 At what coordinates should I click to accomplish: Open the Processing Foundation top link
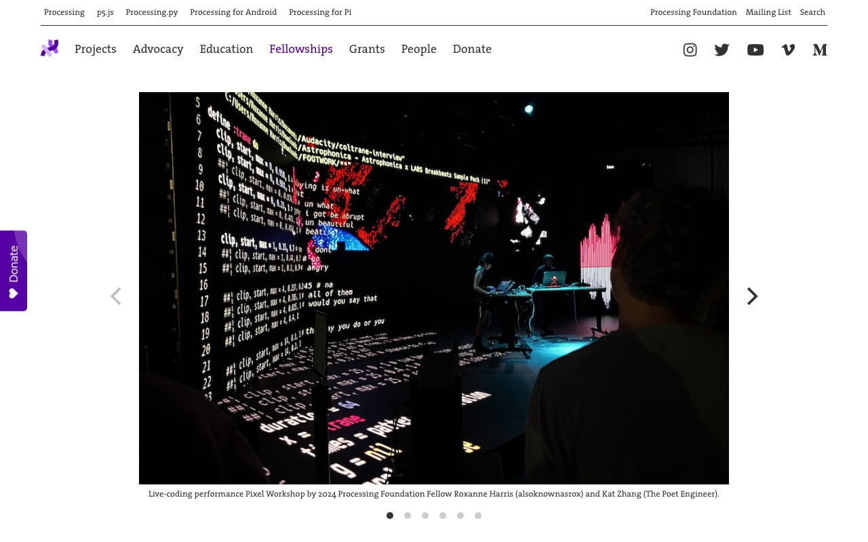tap(693, 12)
